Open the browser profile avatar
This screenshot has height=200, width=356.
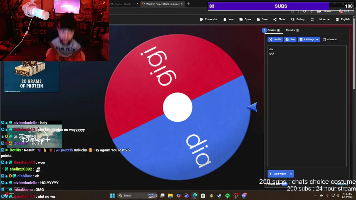[319, 11]
